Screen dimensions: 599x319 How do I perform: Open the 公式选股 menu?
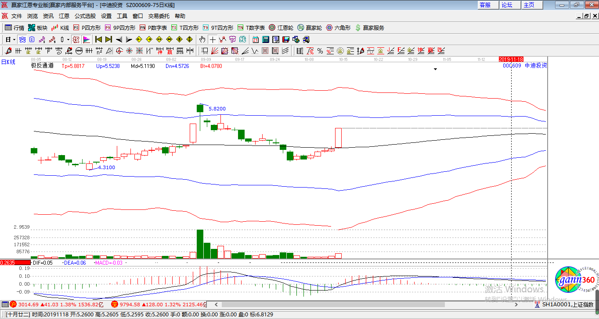tap(85, 16)
